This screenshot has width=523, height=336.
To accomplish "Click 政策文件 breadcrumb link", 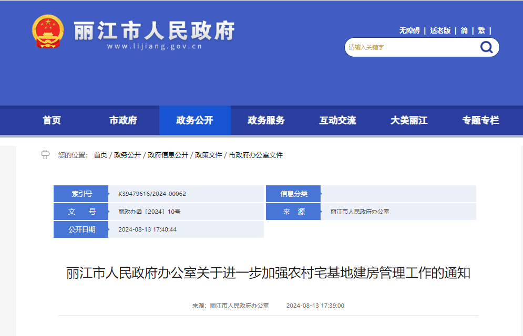I will [x=209, y=155].
